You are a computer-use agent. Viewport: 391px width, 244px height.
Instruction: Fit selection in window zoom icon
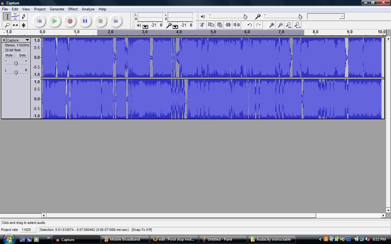[x=289, y=25]
